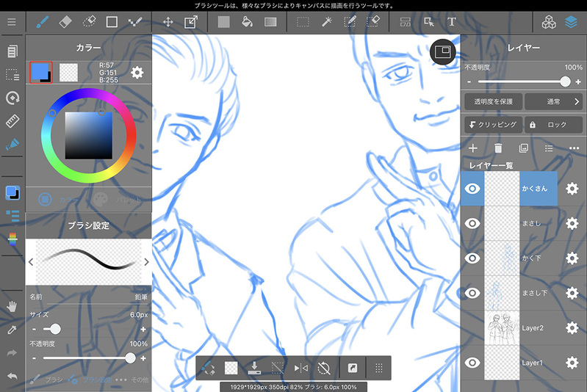This screenshot has width=587, height=392.
Task: Select the operation cursor tool
Action: (x=428, y=22)
